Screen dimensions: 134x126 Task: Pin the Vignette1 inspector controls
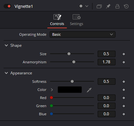[108, 6]
